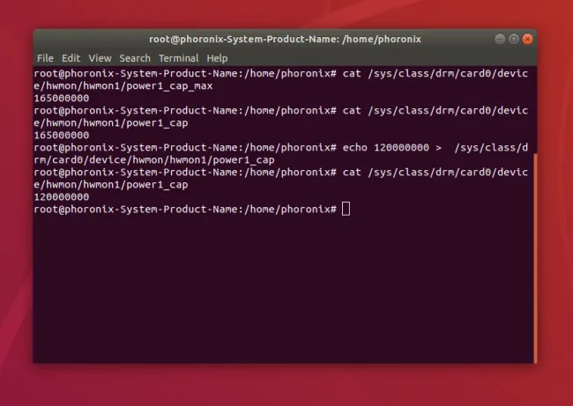The height and width of the screenshot is (406, 573).
Task: Click the 'echo 120000000 >' command text
Action: [391, 147]
